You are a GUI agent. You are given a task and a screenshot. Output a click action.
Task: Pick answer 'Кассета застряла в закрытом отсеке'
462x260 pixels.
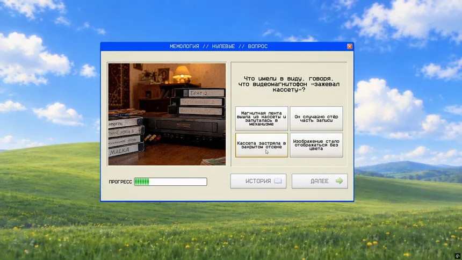pos(261,145)
